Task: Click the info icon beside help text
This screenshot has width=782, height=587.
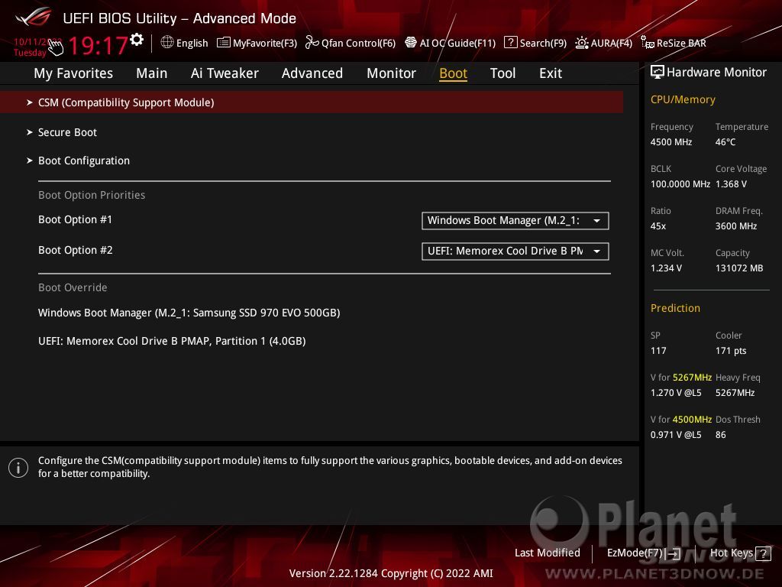Action: tap(18, 468)
